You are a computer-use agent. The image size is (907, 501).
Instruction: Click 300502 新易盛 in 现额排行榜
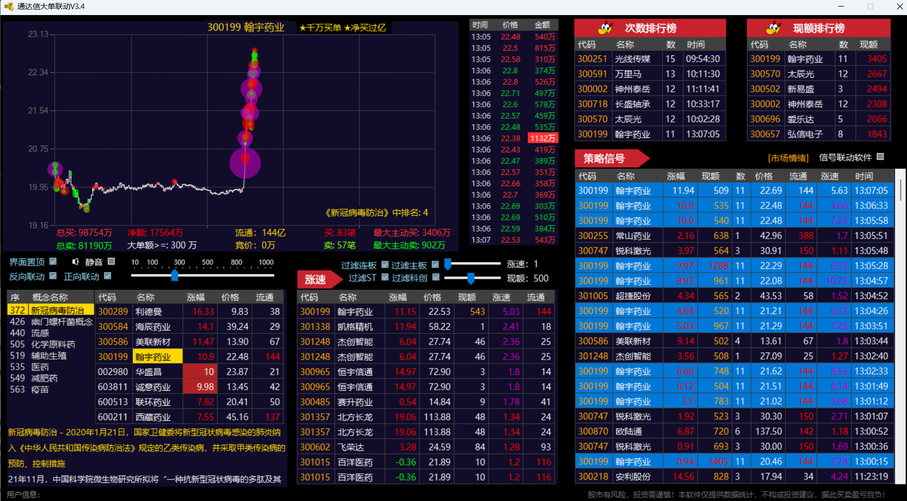(819, 89)
